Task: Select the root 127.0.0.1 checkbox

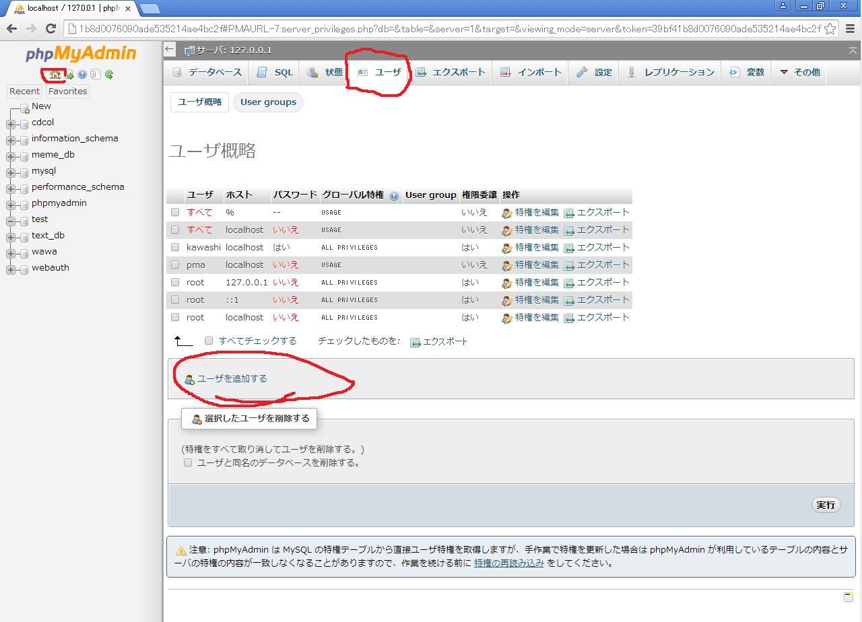Action: pyautogui.click(x=175, y=282)
